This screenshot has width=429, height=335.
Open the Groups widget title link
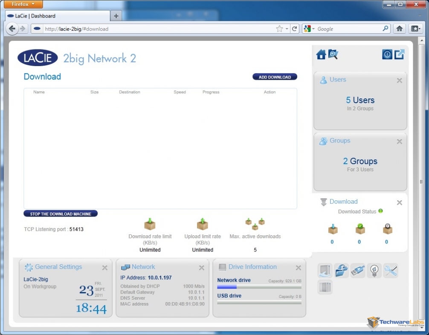point(340,141)
